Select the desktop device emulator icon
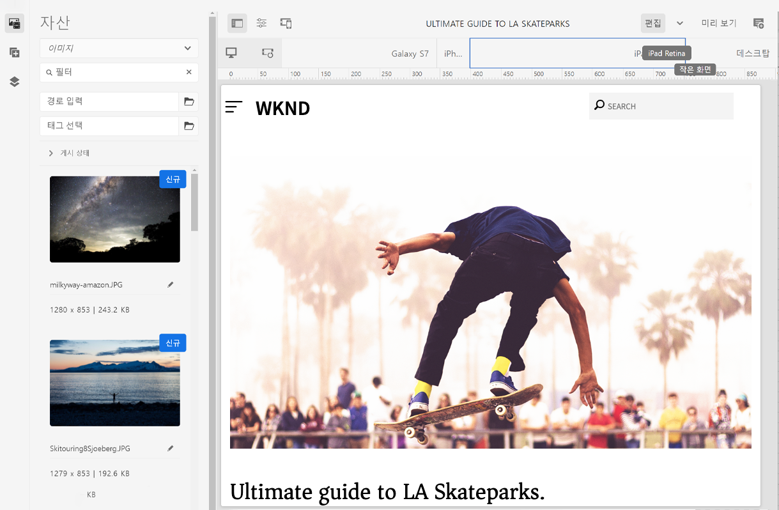The height and width of the screenshot is (510, 779). coord(231,53)
